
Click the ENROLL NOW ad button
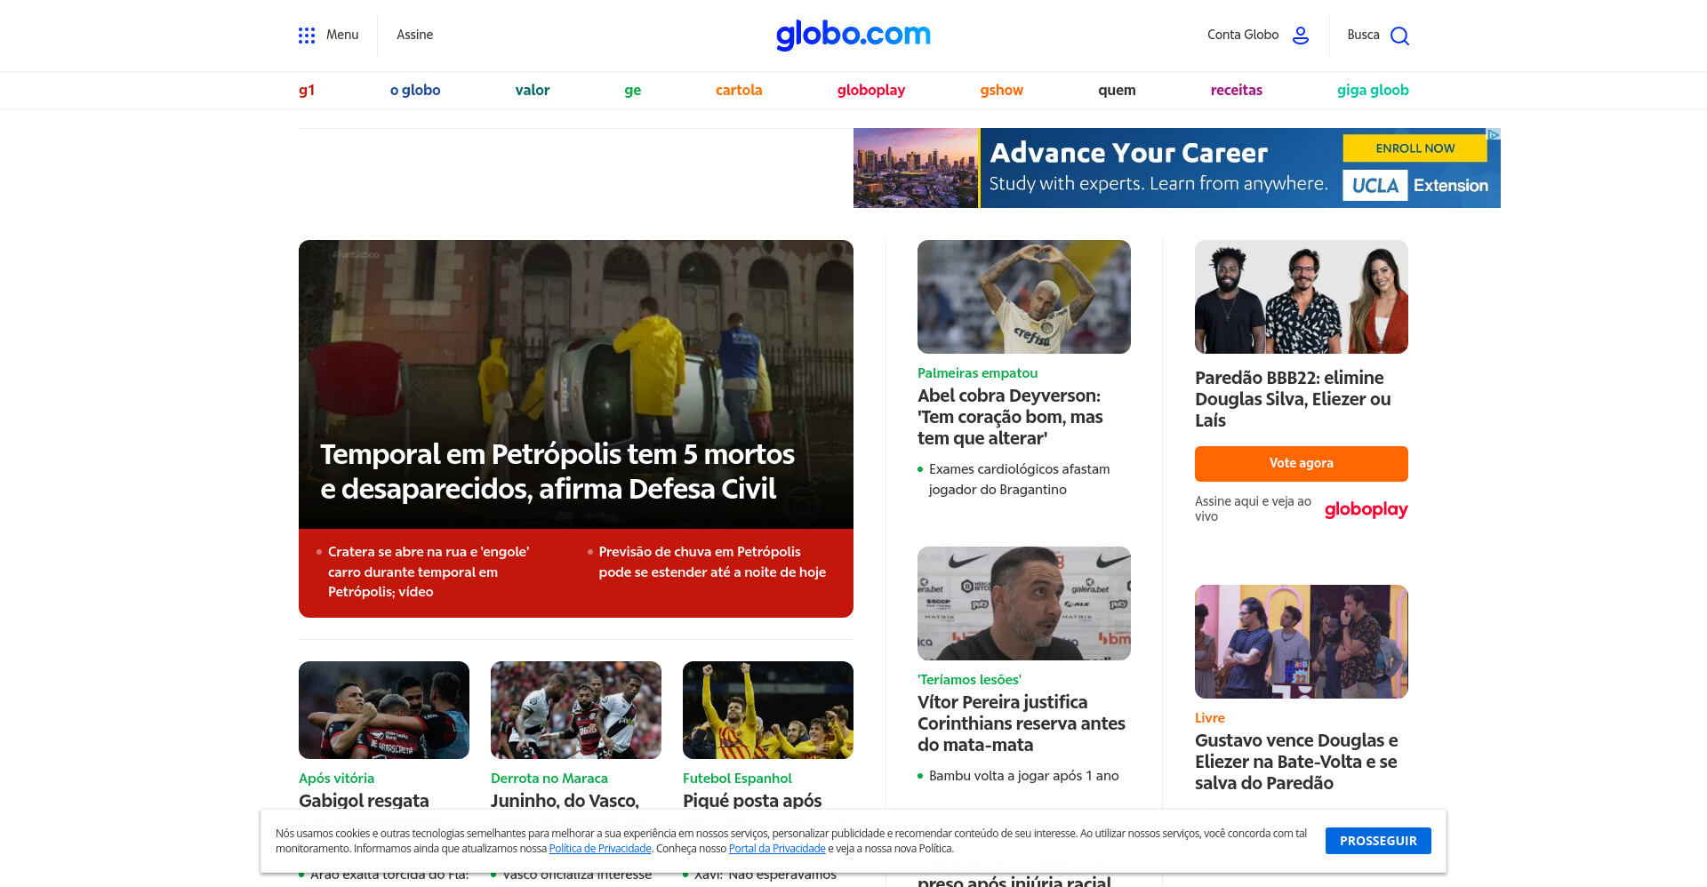click(x=1414, y=148)
